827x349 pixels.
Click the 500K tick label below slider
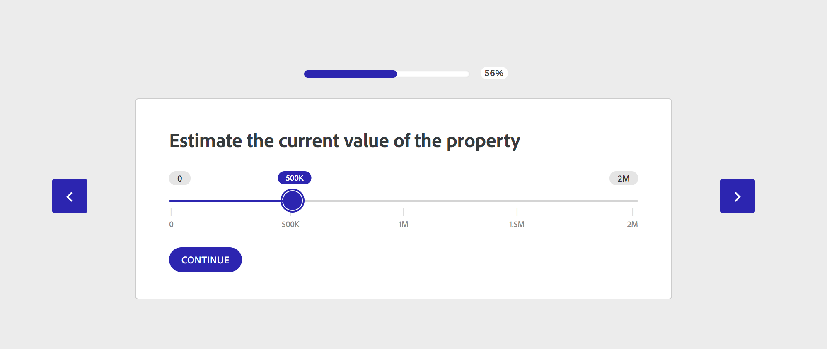click(x=290, y=224)
